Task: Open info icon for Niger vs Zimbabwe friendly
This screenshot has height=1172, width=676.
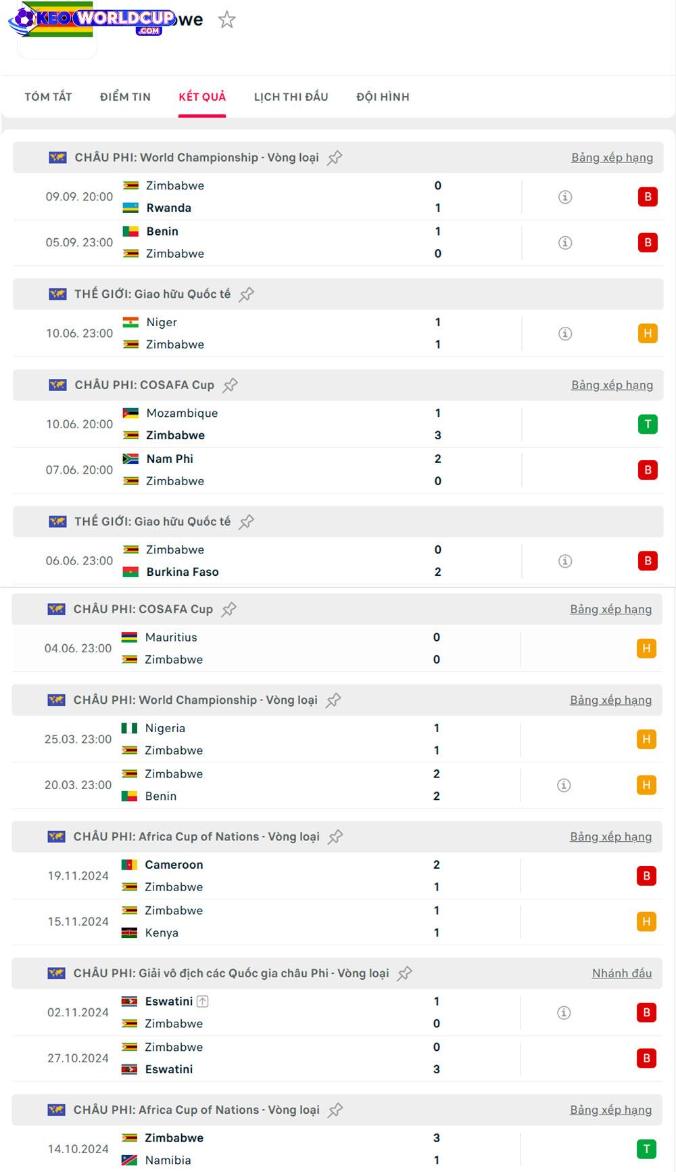Action: point(565,334)
